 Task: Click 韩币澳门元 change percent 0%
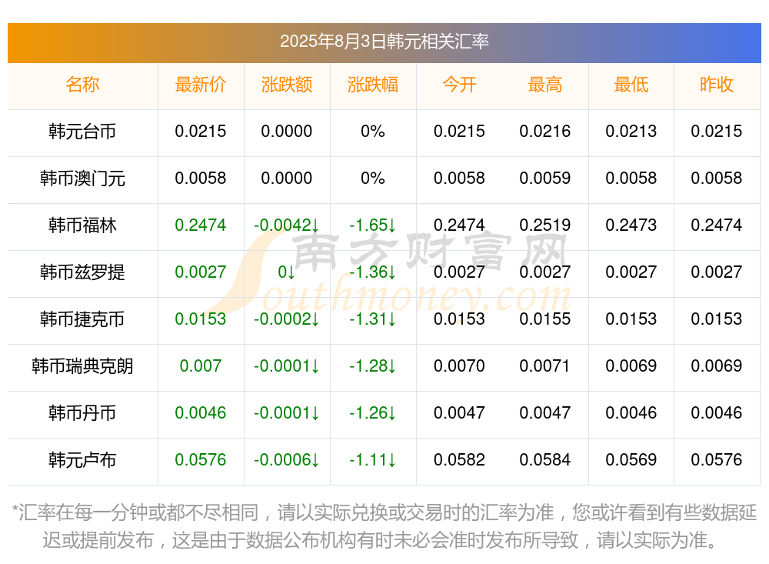pyautogui.click(x=373, y=178)
